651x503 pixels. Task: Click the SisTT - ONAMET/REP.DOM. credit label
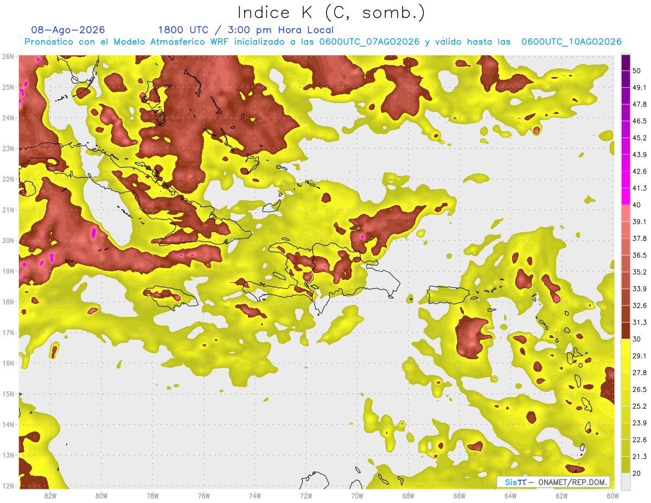click(553, 482)
